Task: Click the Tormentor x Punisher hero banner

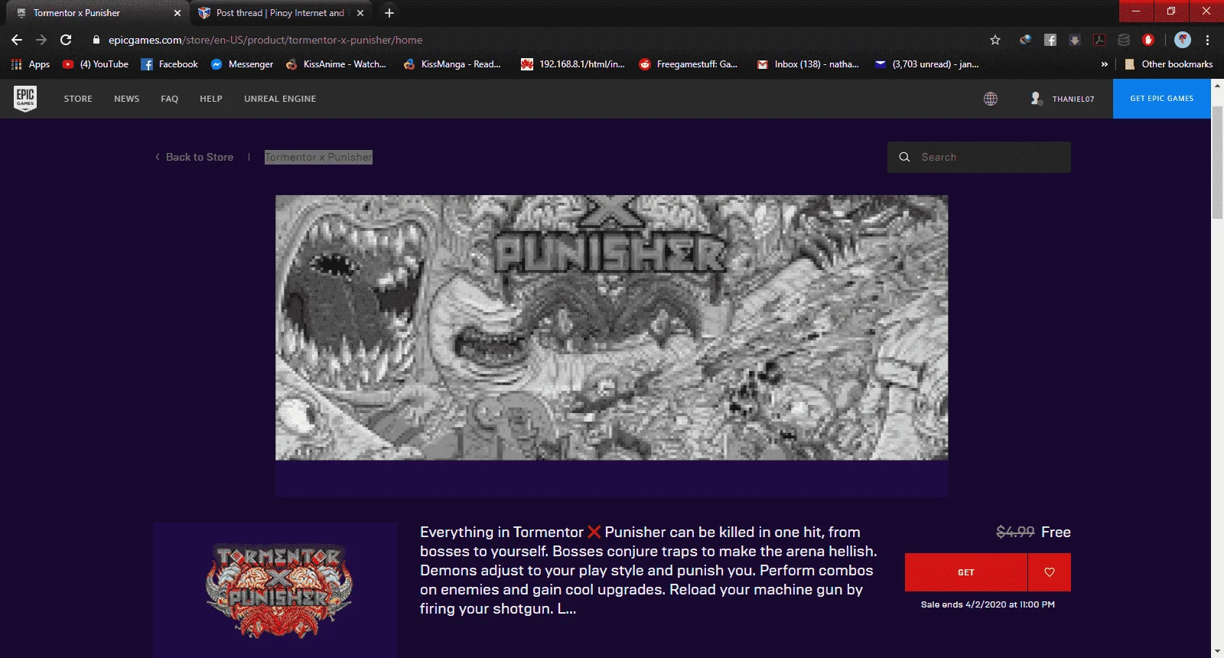Action: [x=612, y=327]
